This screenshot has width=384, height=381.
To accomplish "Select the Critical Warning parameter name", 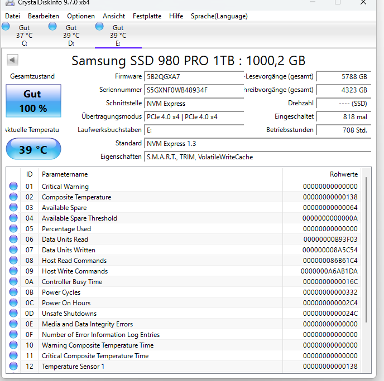I will pos(65,187).
